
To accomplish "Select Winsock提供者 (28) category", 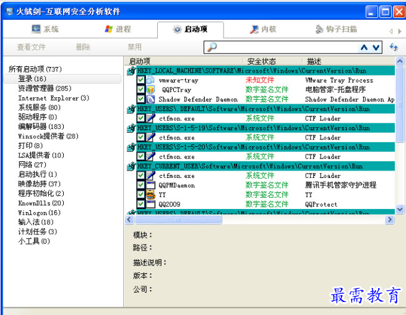I will point(48,136).
